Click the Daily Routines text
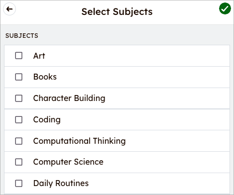Image resolution: width=234 pixels, height=195 pixels. coord(61,184)
